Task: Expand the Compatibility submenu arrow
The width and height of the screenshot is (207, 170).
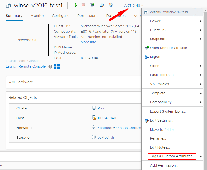Action: [201, 102]
